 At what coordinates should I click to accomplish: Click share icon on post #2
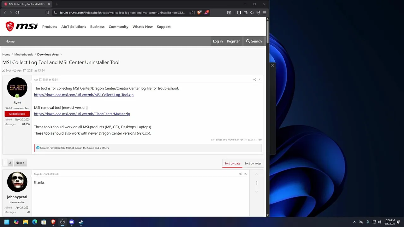[241, 174]
